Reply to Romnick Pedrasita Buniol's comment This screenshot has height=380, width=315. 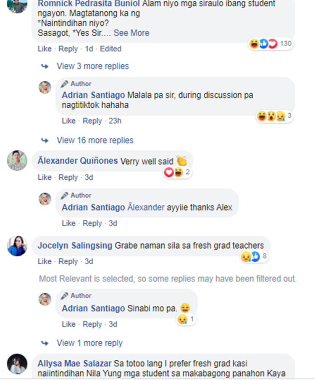(68, 49)
